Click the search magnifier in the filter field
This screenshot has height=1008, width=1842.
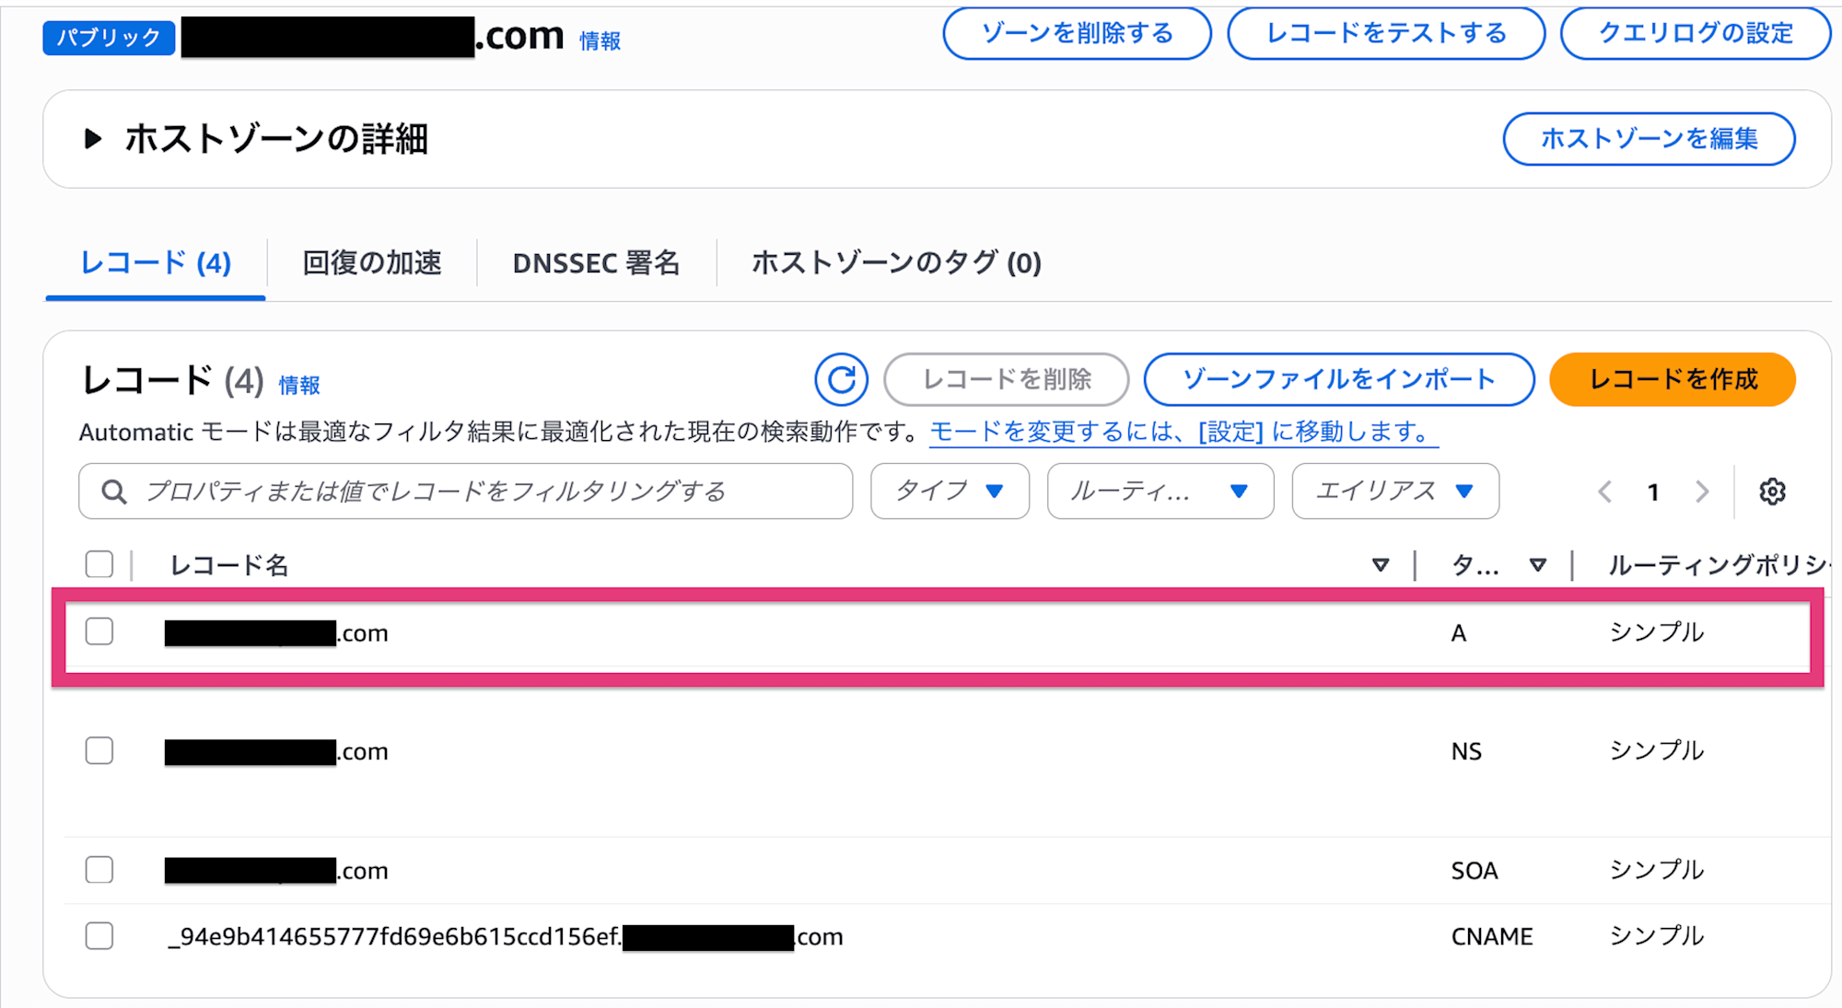pos(112,492)
